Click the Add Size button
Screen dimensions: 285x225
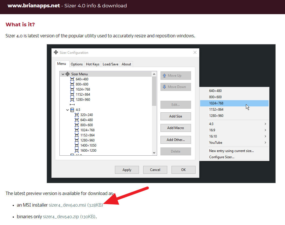(175, 116)
